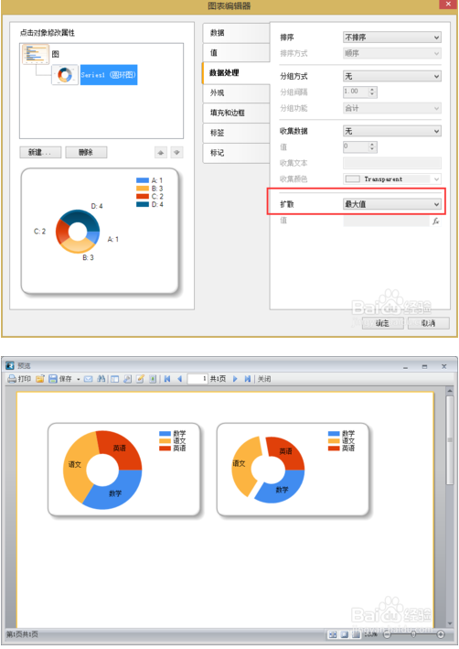Click the 确定 button
This screenshot has height=649, width=459.
pyautogui.click(x=382, y=323)
